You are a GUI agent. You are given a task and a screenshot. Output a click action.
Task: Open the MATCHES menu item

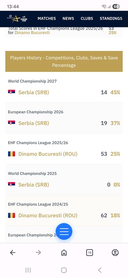(x=47, y=18)
